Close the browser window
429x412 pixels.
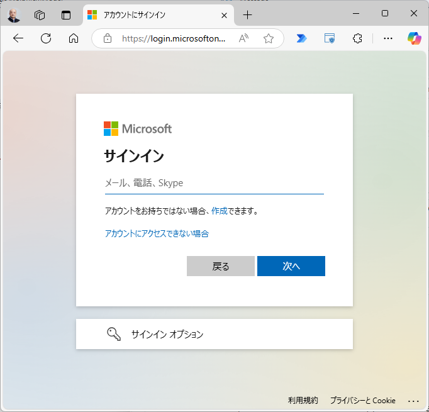[x=414, y=13]
